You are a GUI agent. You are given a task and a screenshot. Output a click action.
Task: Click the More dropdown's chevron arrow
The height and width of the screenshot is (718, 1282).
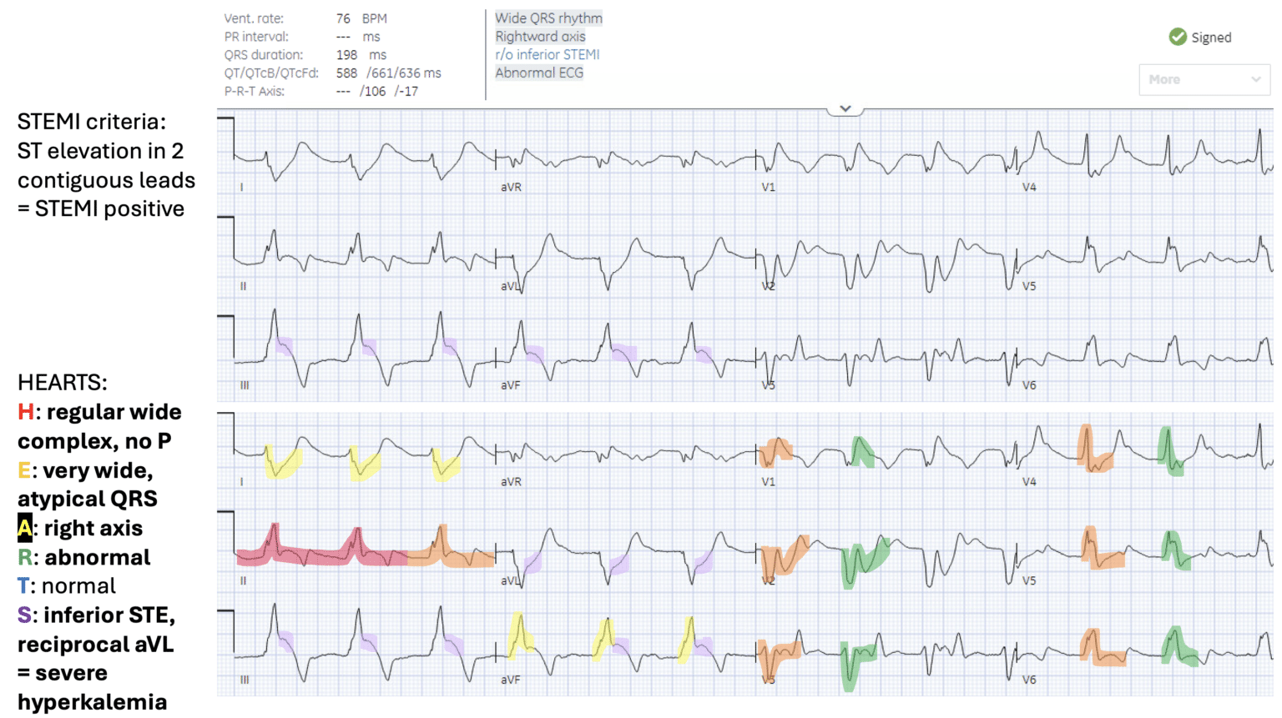pos(1257,79)
